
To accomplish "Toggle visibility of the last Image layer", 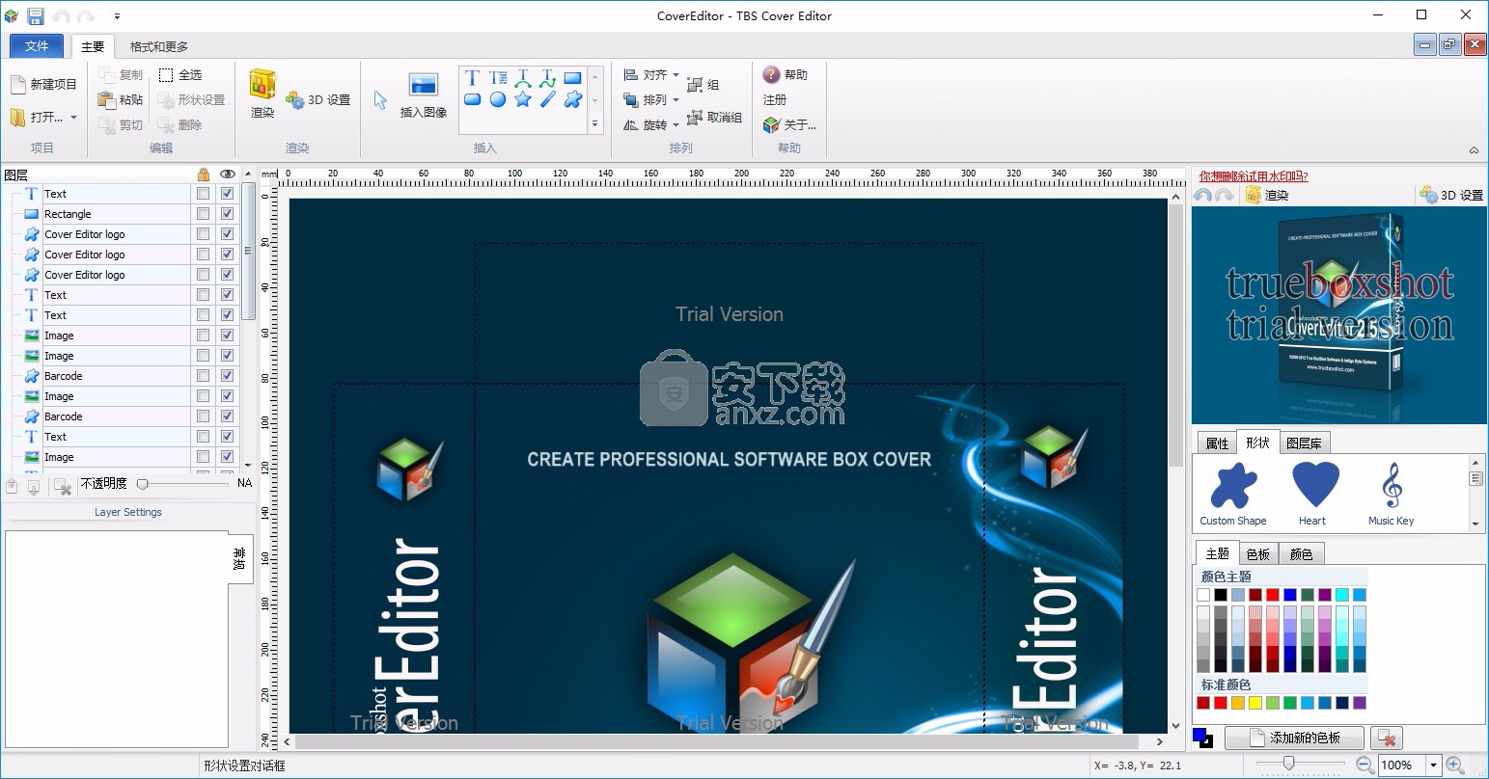I will [227, 456].
